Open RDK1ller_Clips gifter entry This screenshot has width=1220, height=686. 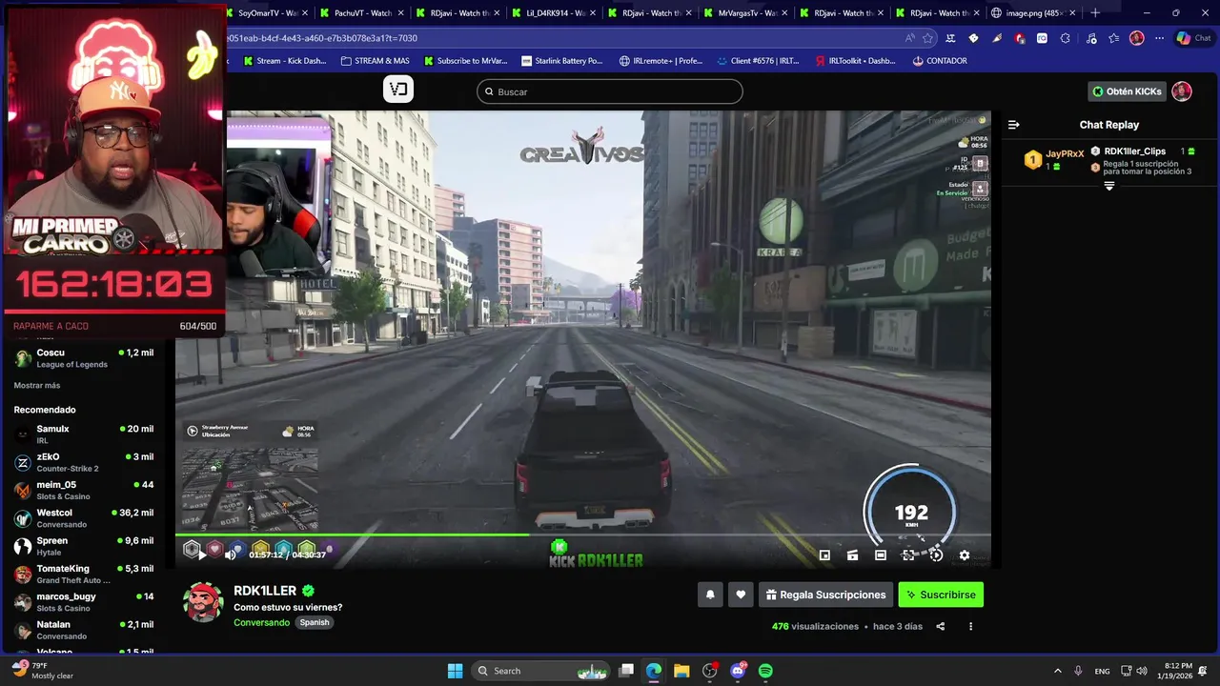1143,151
